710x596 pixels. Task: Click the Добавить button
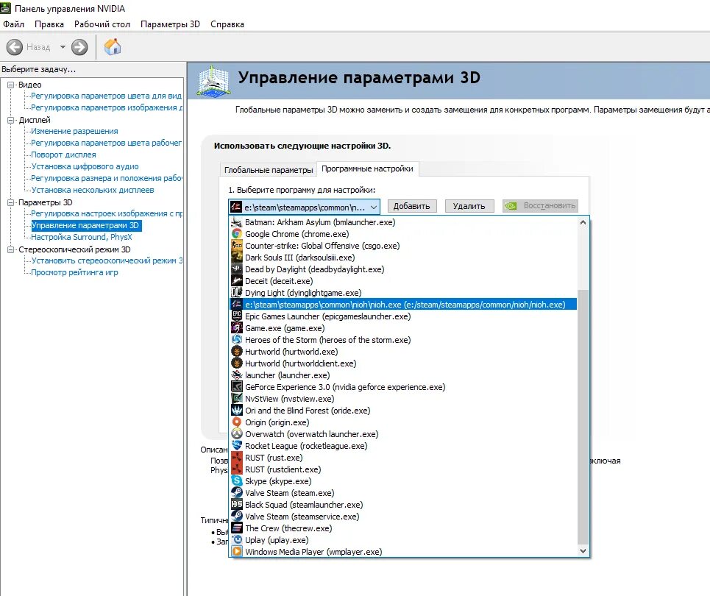pyautogui.click(x=411, y=206)
